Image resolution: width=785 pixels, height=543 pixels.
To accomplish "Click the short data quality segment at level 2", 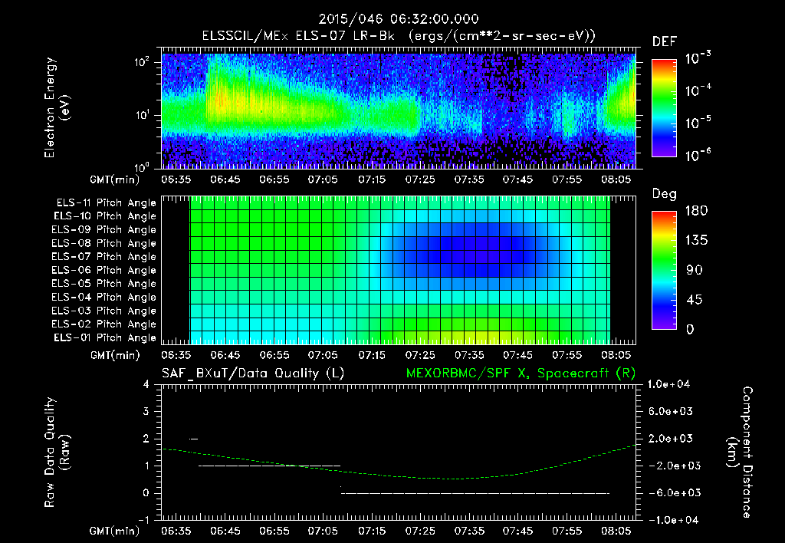I will click(194, 439).
